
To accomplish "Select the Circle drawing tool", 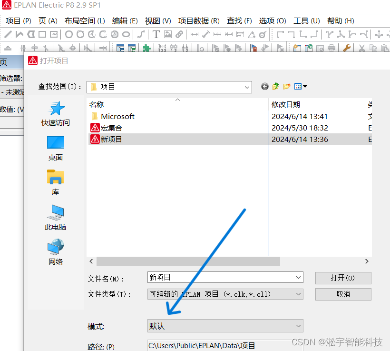I will click(69, 34).
